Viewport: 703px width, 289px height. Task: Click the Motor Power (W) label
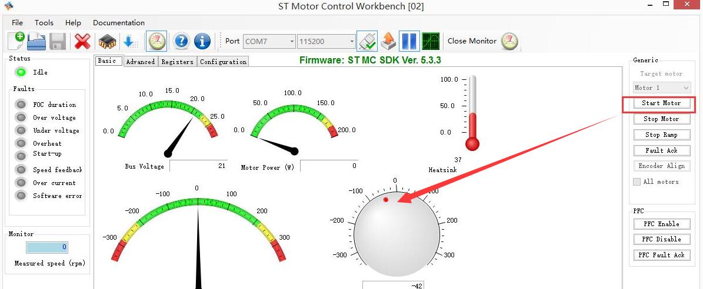coord(267,167)
